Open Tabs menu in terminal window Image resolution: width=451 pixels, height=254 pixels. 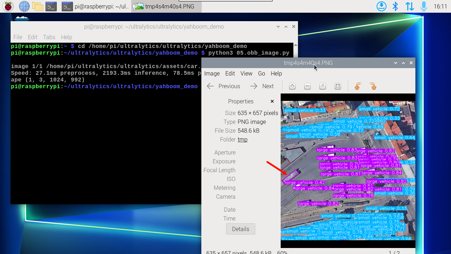[49, 37]
